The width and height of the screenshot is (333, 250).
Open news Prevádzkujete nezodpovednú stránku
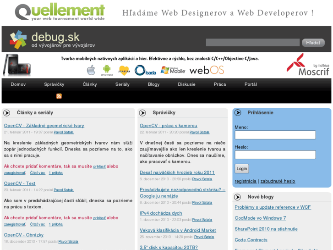click(x=182, y=193)
